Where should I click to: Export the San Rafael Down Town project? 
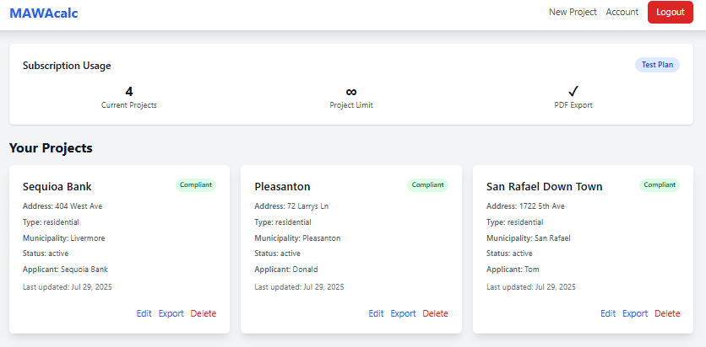pyautogui.click(x=635, y=313)
